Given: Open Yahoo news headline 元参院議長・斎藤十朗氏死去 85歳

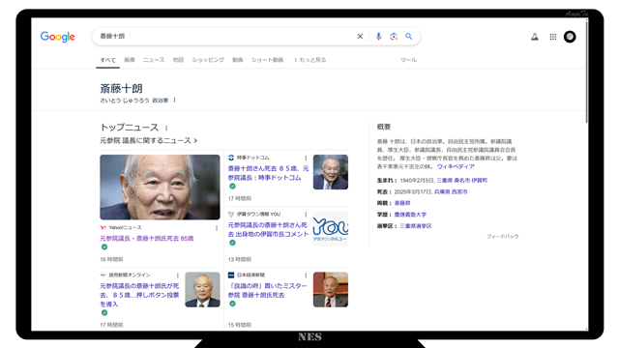Looking at the screenshot, I should tap(147, 239).
